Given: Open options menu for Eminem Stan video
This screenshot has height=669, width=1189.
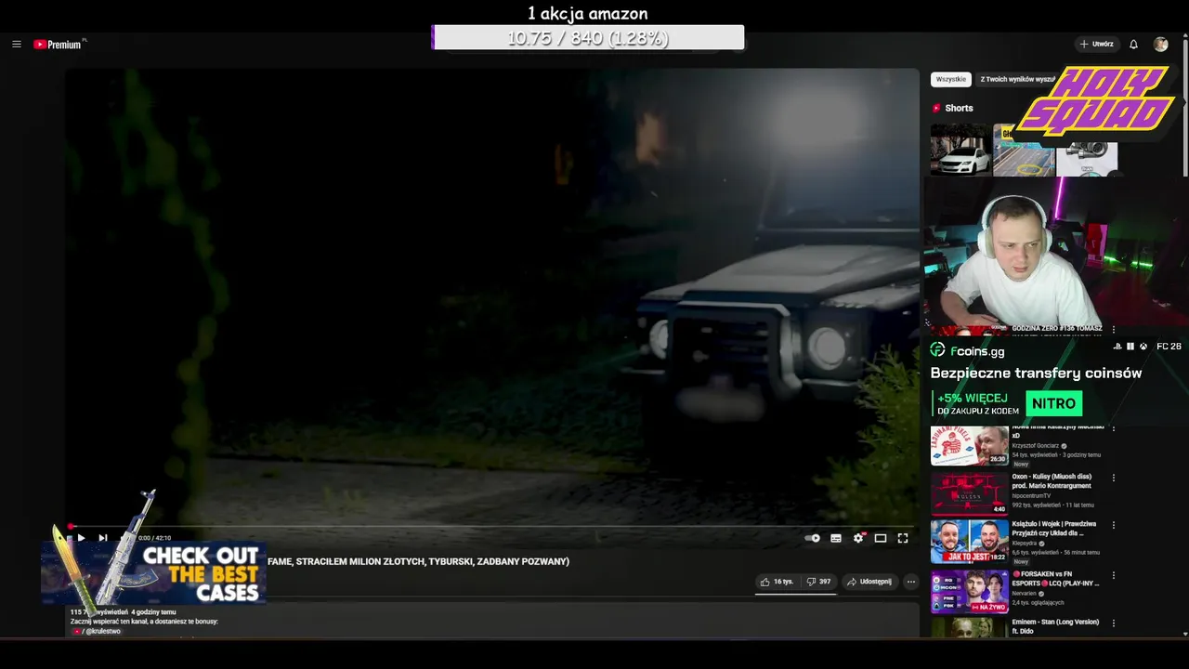Looking at the screenshot, I should tap(1114, 623).
